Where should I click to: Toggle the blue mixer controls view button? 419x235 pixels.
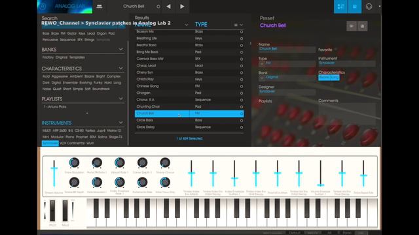[340, 7]
